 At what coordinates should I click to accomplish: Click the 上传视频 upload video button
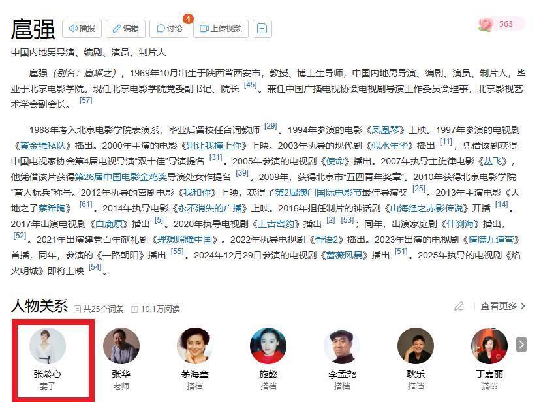pyautogui.click(x=221, y=29)
